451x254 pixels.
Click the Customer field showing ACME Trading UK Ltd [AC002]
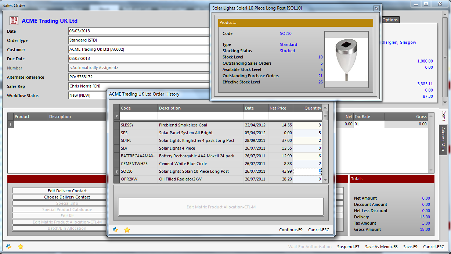[x=139, y=50]
